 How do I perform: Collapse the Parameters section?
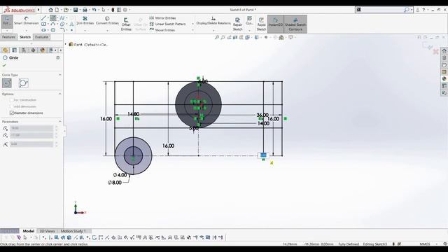(60, 122)
